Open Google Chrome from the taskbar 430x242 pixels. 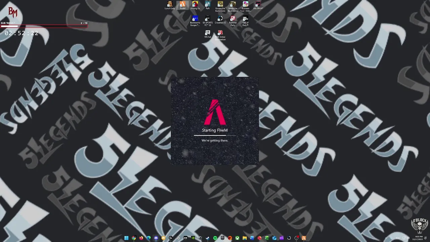(134, 238)
